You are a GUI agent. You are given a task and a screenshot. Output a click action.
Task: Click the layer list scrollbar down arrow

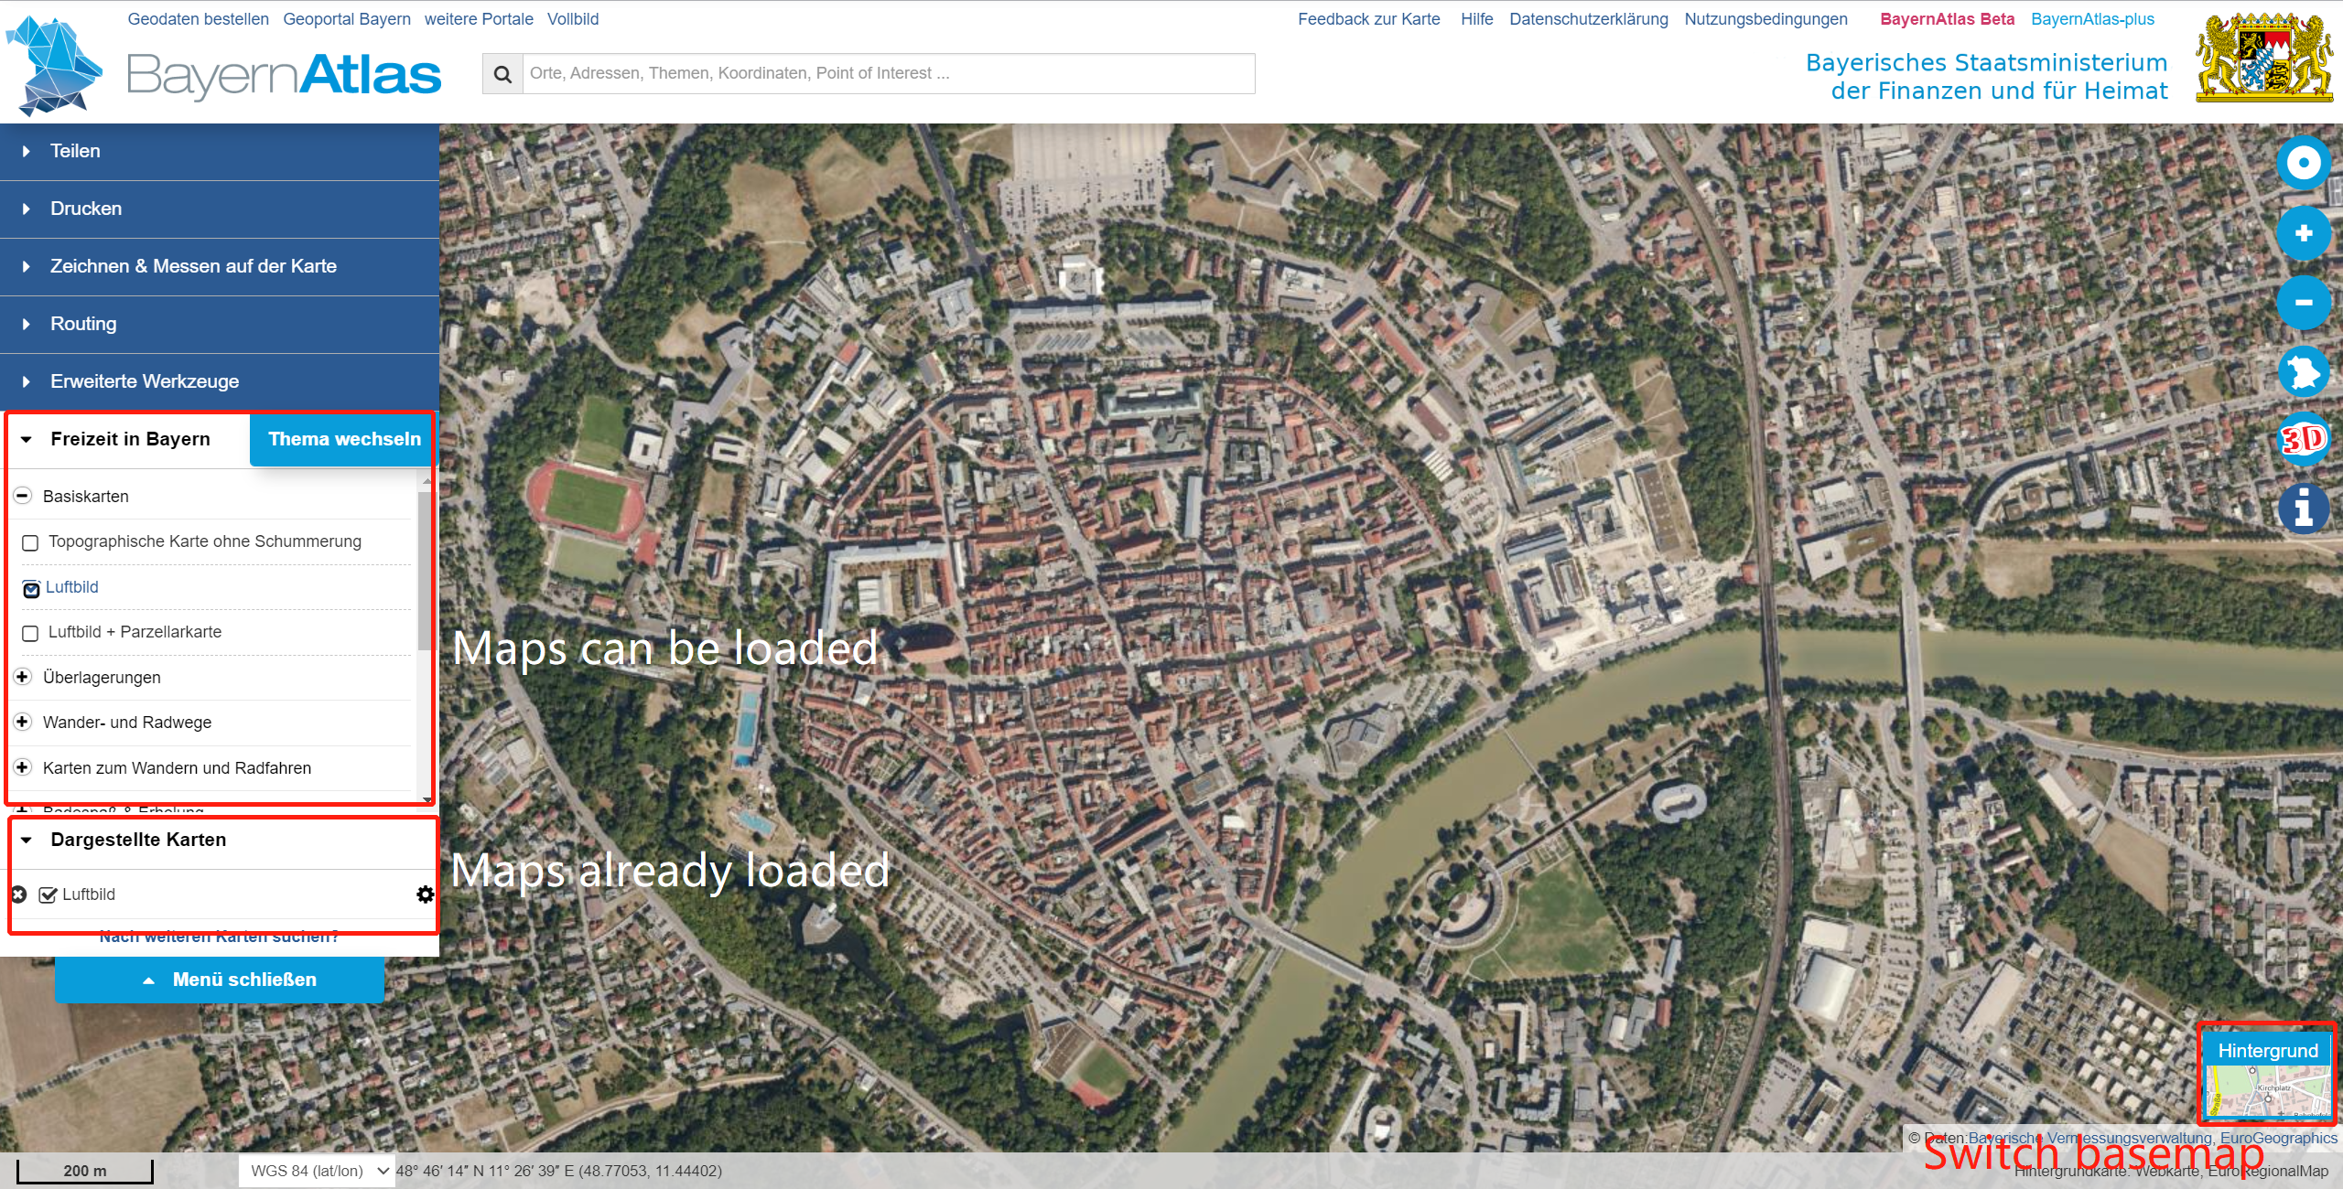coord(426,801)
